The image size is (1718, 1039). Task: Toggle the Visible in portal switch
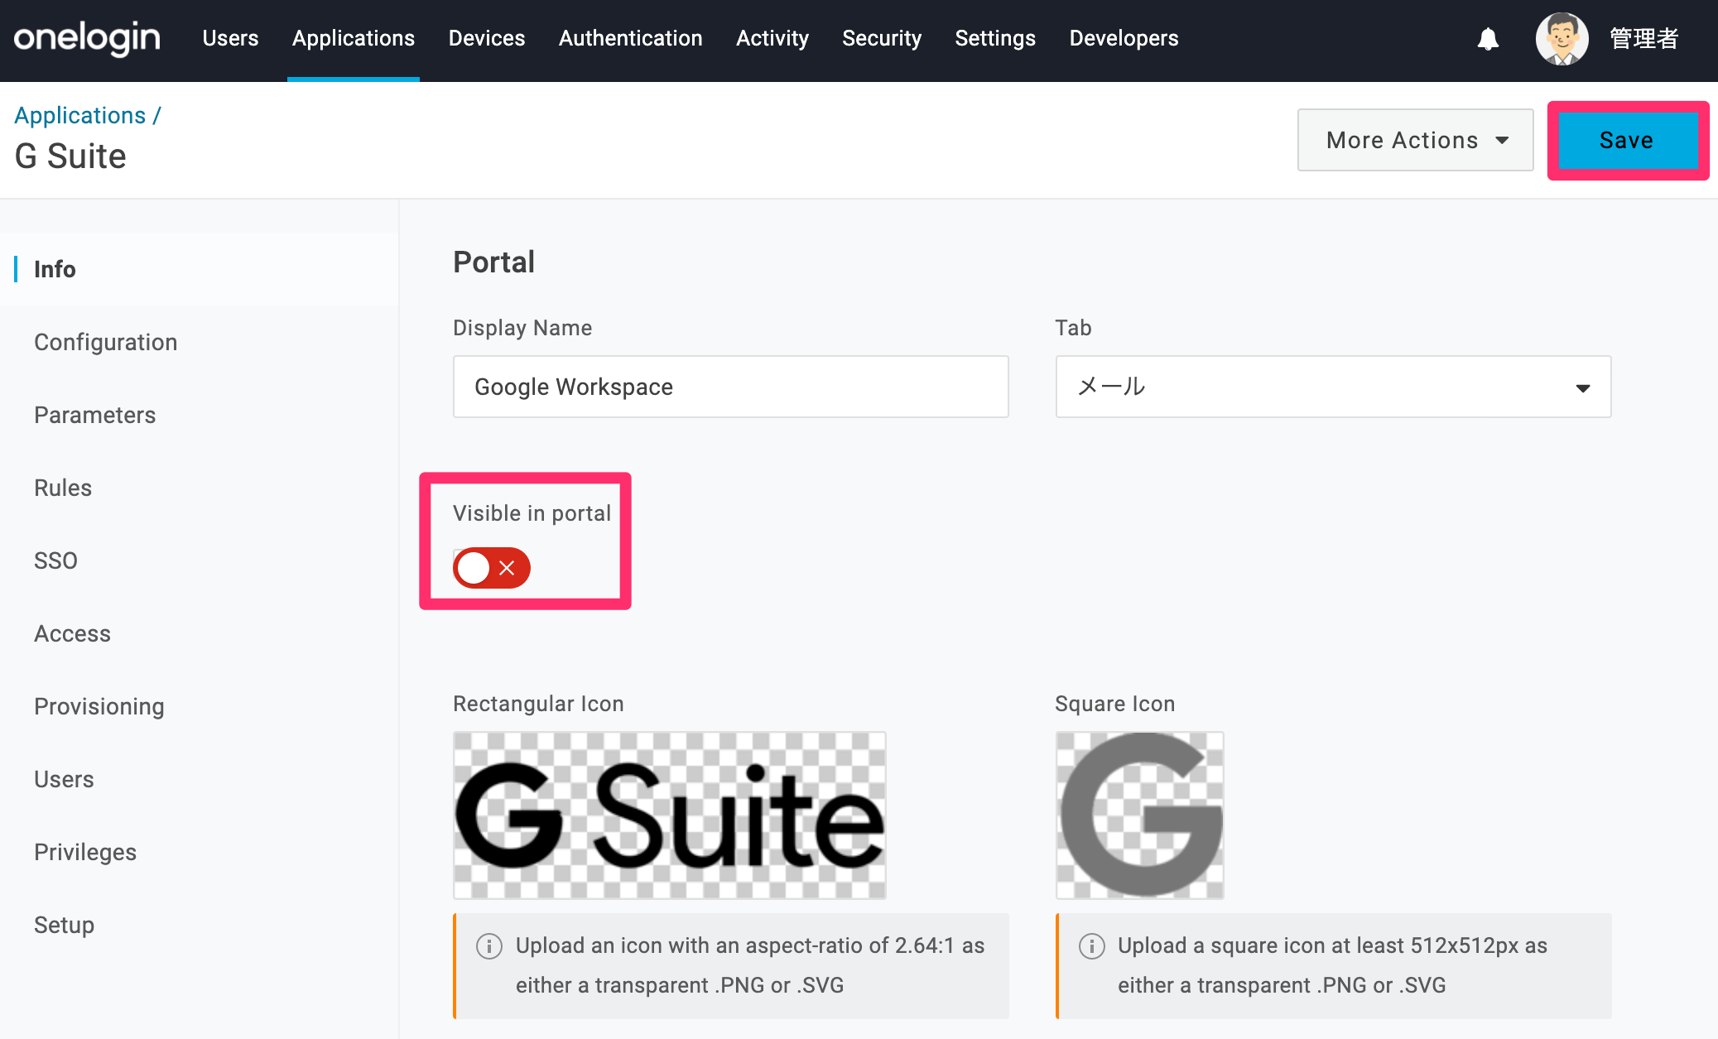pyautogui.click(x=492, y=568)
